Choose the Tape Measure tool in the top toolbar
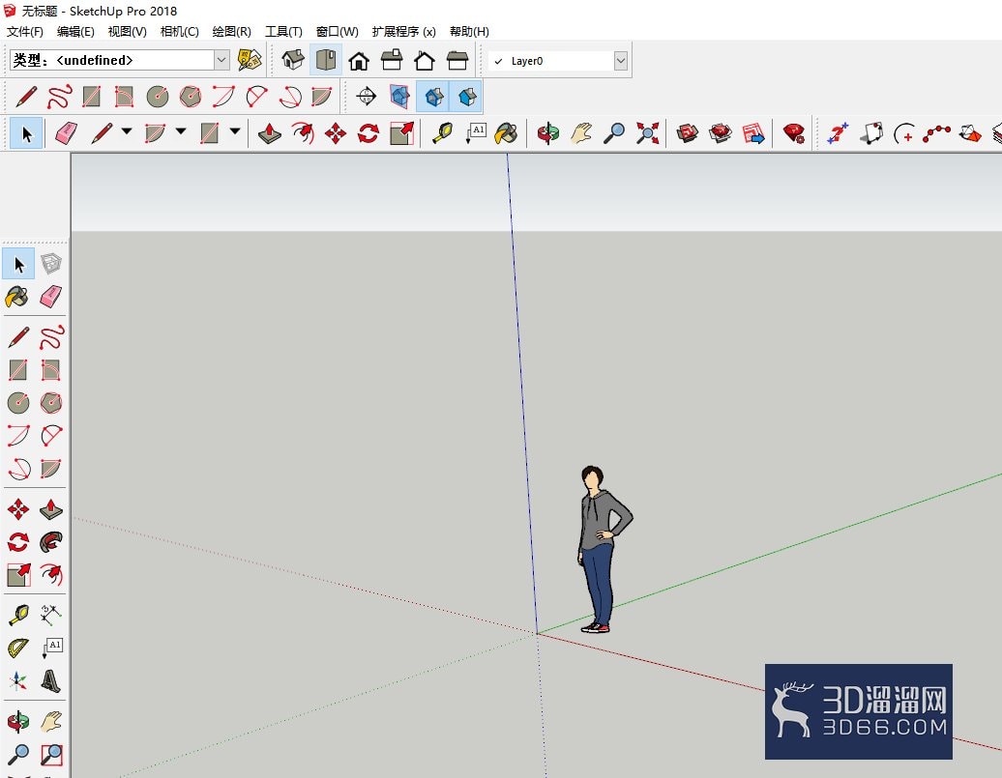1002x778 pixels. (442, 133)
